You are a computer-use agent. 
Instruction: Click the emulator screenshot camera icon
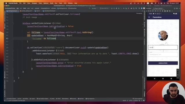tap(165, 11)
